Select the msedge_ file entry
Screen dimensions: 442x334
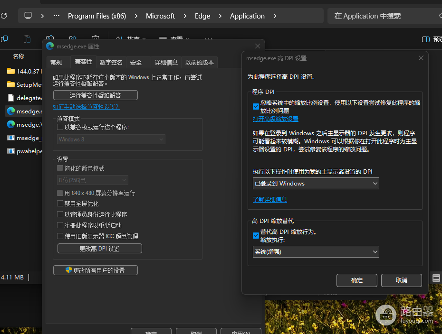coord(25,138)
